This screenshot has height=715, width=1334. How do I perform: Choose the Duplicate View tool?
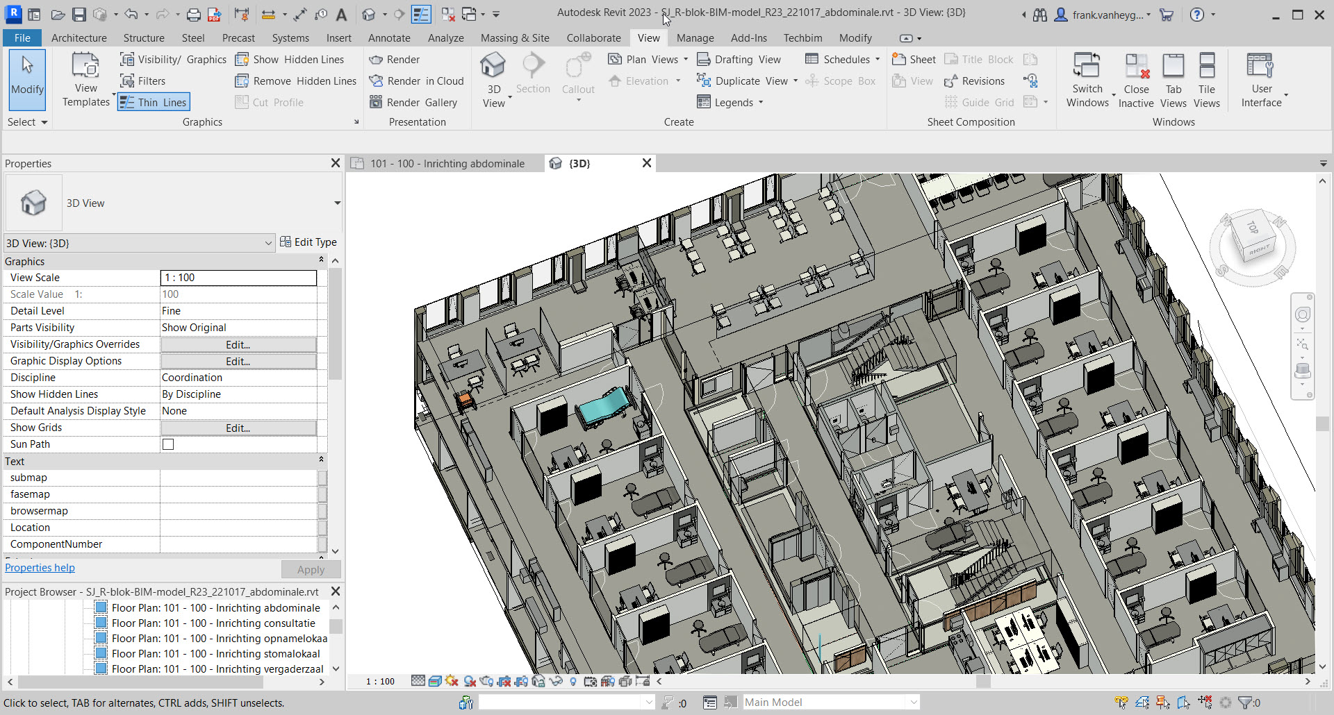744,81
